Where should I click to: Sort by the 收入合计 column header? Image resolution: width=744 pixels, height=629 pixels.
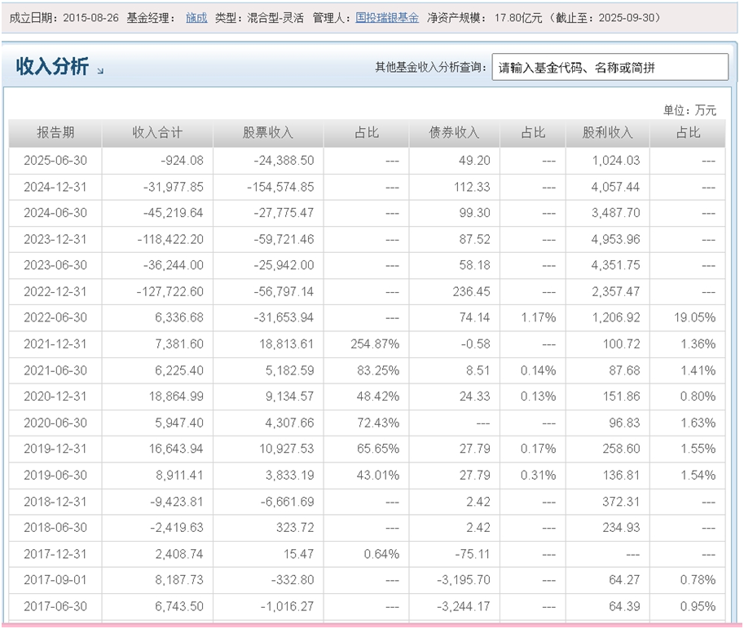[155, 133]
